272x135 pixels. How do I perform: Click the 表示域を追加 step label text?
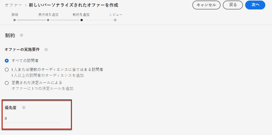pyautogui.click(x=48, y=15)
